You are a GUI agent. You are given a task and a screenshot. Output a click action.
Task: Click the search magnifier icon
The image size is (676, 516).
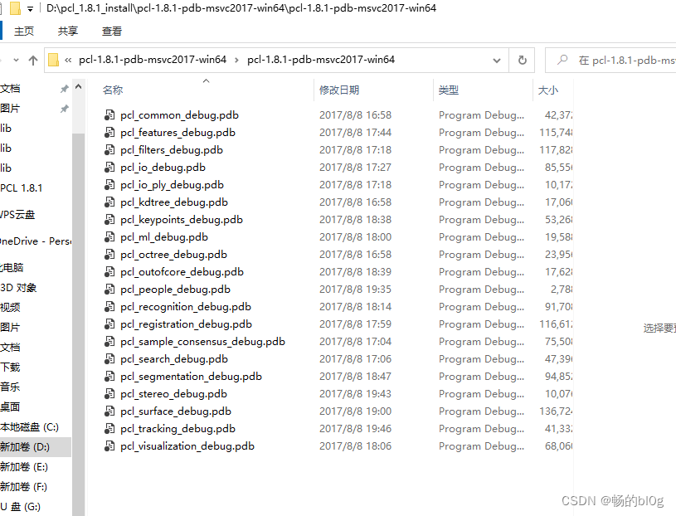coord(562,61)
